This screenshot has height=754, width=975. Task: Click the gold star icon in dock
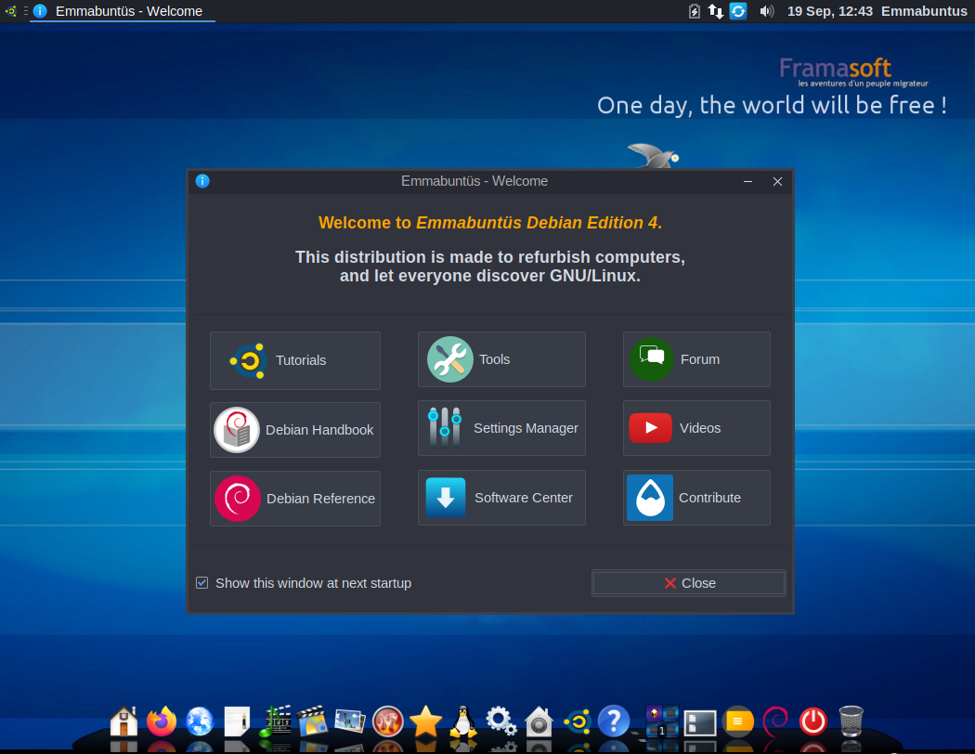tap(425, 721)
